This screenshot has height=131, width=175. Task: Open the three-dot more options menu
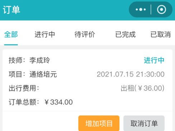[141, 9]
